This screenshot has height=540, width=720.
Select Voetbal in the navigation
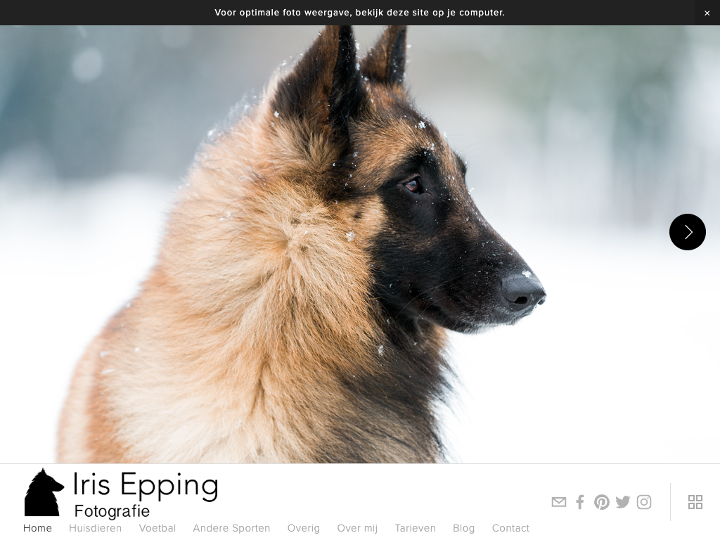click(x=157, y=528)
